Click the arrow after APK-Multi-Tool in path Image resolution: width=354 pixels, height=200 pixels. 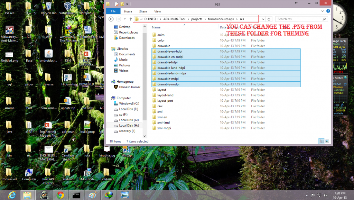pos(188,19)
